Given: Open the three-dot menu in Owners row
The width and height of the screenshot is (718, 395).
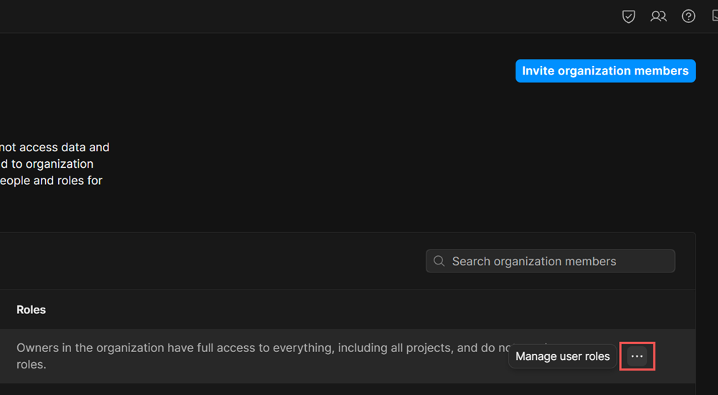Looking at the screenshot, I should pyautogui.click(x=637, y=356).
